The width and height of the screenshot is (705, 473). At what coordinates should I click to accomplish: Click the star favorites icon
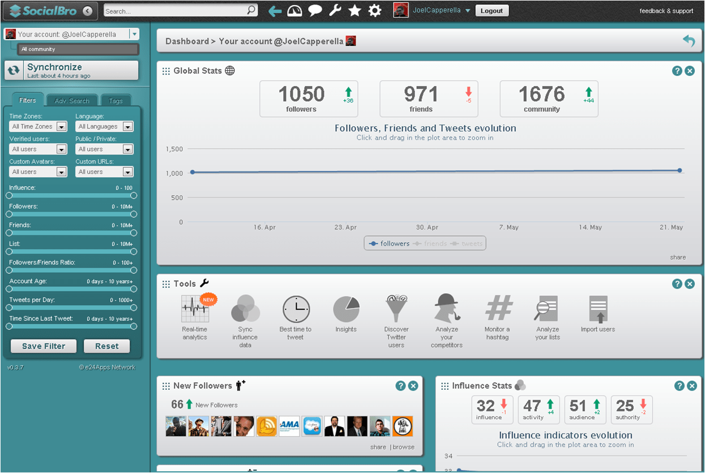[x=354, y=11]
